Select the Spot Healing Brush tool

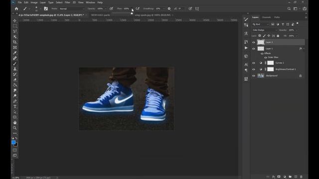[x=15, y=58]
